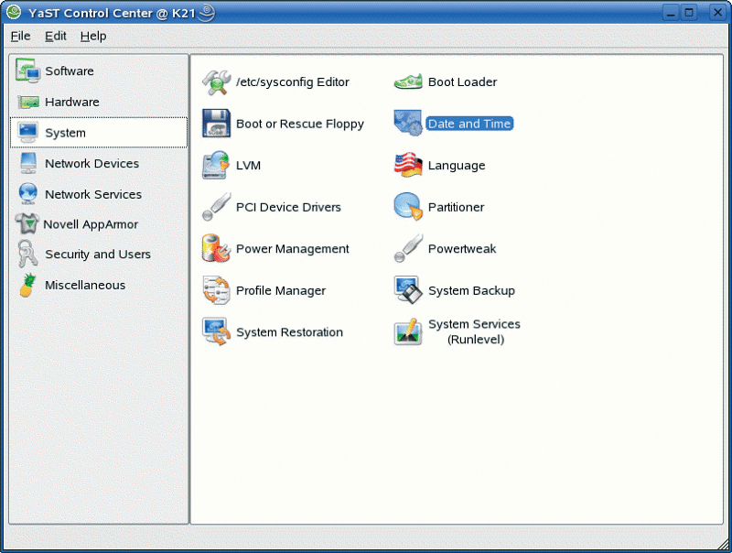Select the Software label in sidebar
732x553 pixels.
coord(70,71)
